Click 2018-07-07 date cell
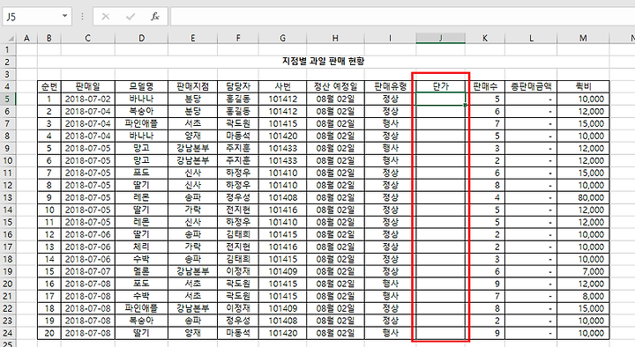The height and width of the screenshot is (347, 635). pyautogui.click(x=88, y=271)
